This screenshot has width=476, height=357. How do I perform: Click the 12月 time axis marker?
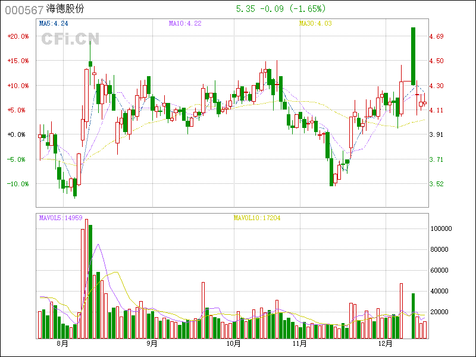pos(386,343)
